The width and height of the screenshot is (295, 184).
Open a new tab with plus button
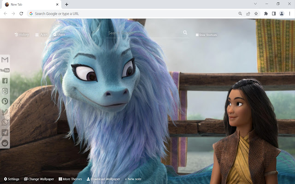click(x=66, y=4)
